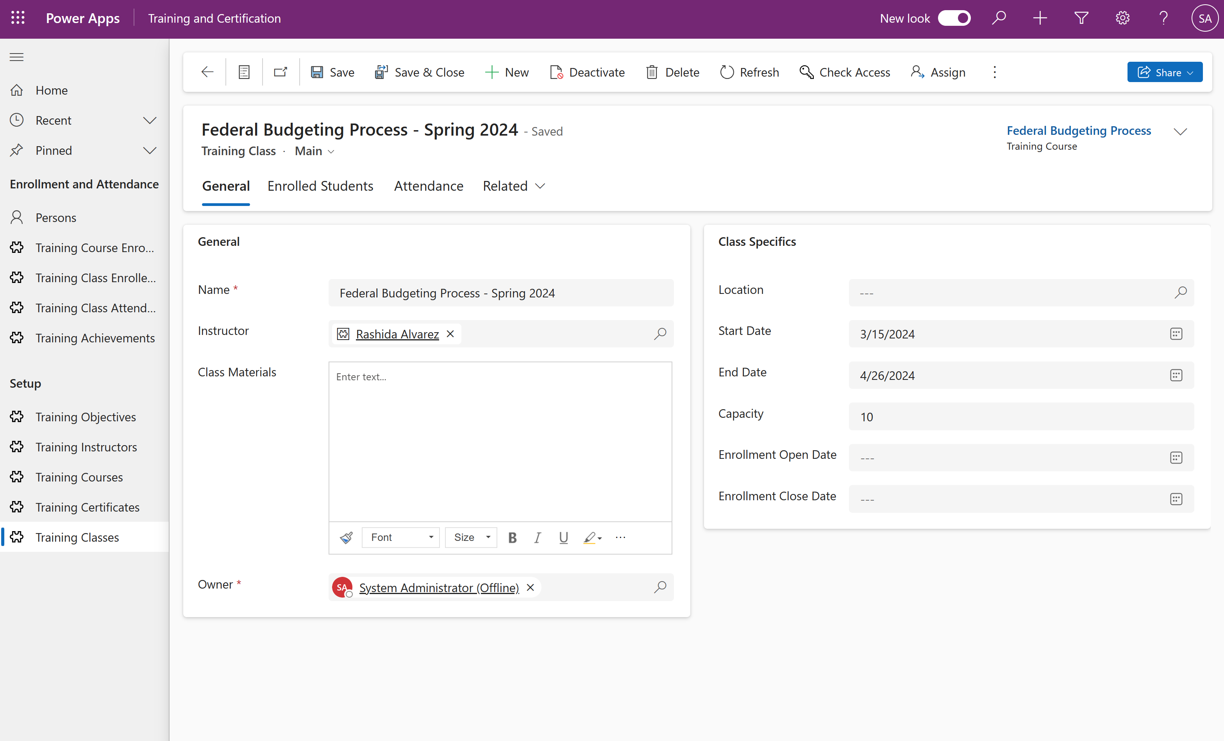Open the SA account avatar in header
Screen dimensions: 1224x741
(x=1204, y=18)
